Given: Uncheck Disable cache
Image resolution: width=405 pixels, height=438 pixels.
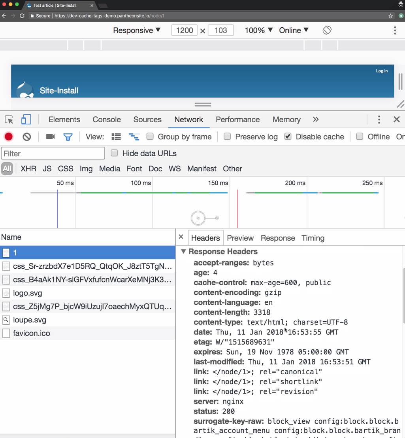Looking at the screenshot, I should [x=288, y=137].
